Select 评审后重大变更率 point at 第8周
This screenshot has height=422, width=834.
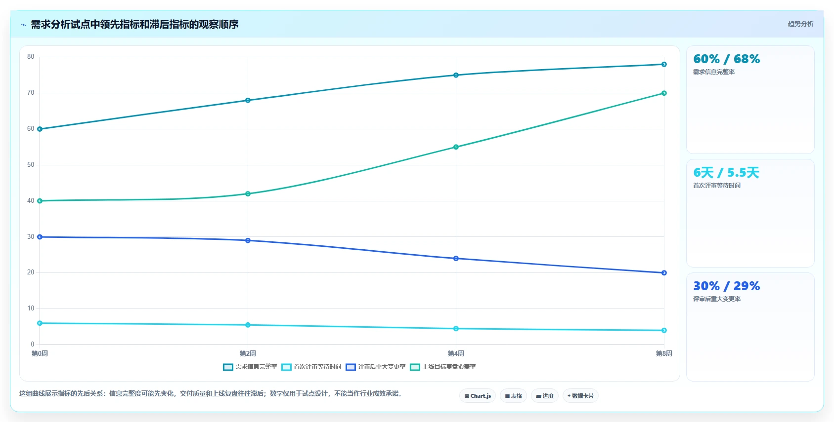[x=664, y=272]
